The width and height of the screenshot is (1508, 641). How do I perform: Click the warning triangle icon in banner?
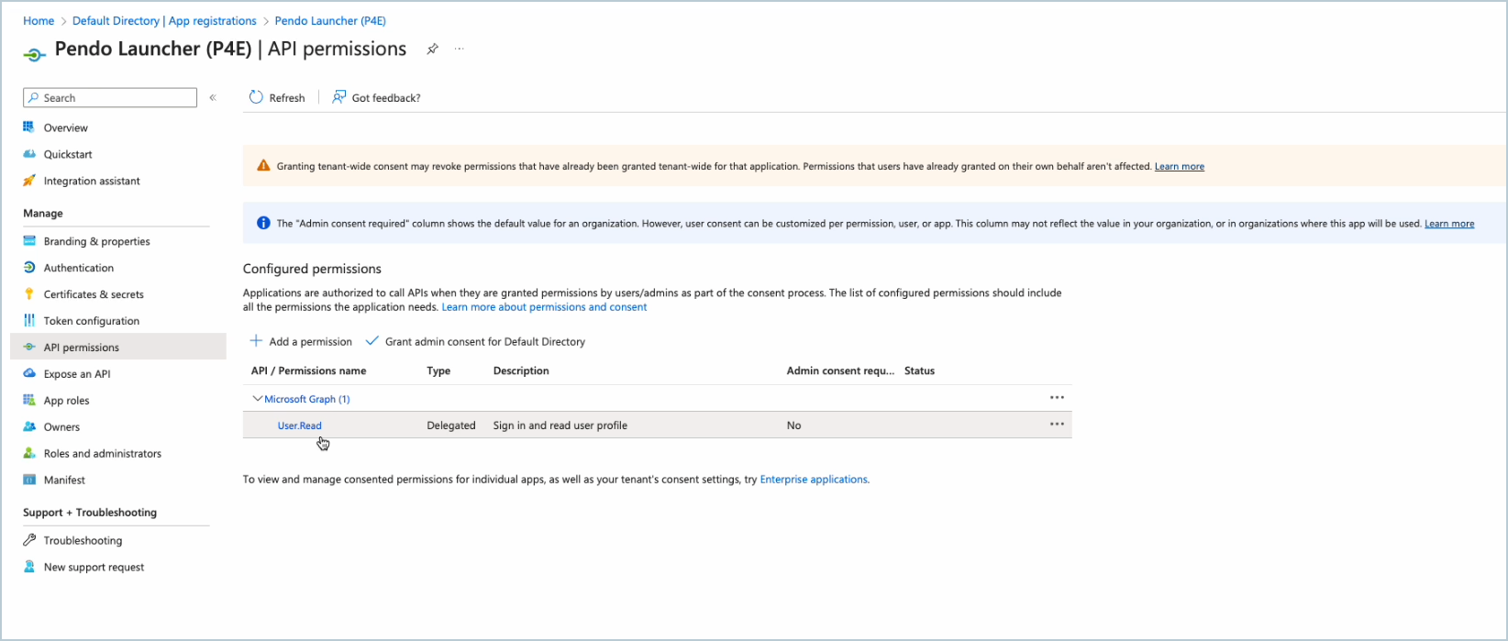pyautogui.click(x=263, y=166)
